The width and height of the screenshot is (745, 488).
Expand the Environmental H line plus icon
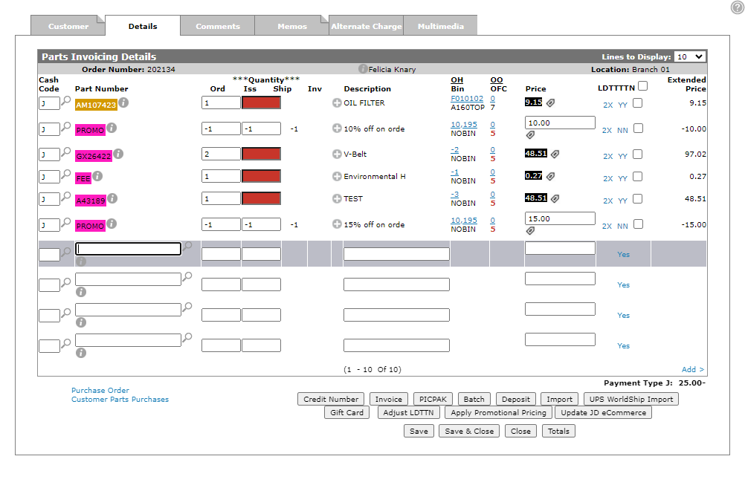point(337,177)
